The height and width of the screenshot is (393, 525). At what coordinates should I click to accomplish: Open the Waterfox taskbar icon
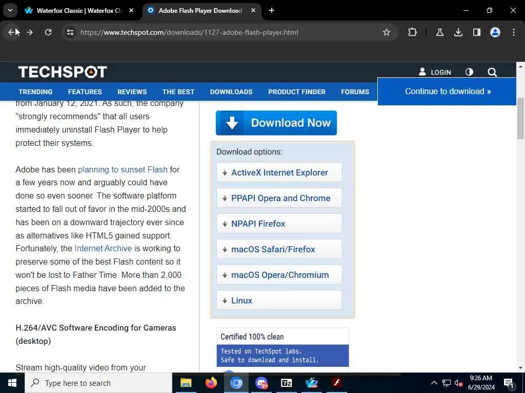(x=311, y=383)
